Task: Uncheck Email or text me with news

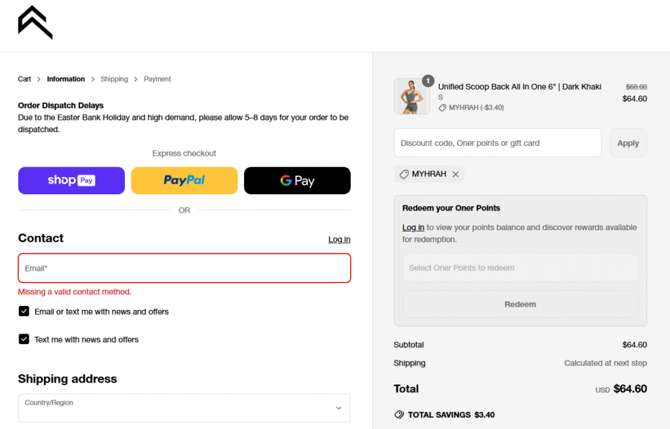Action: (x=24, y=311)
